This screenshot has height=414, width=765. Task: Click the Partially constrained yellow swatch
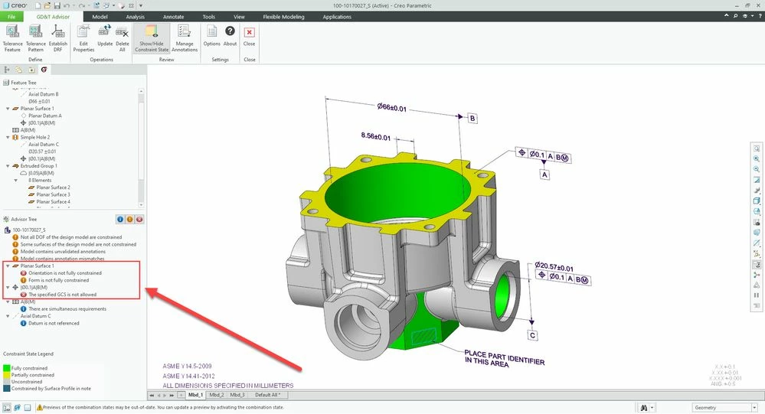click(6, 374)
